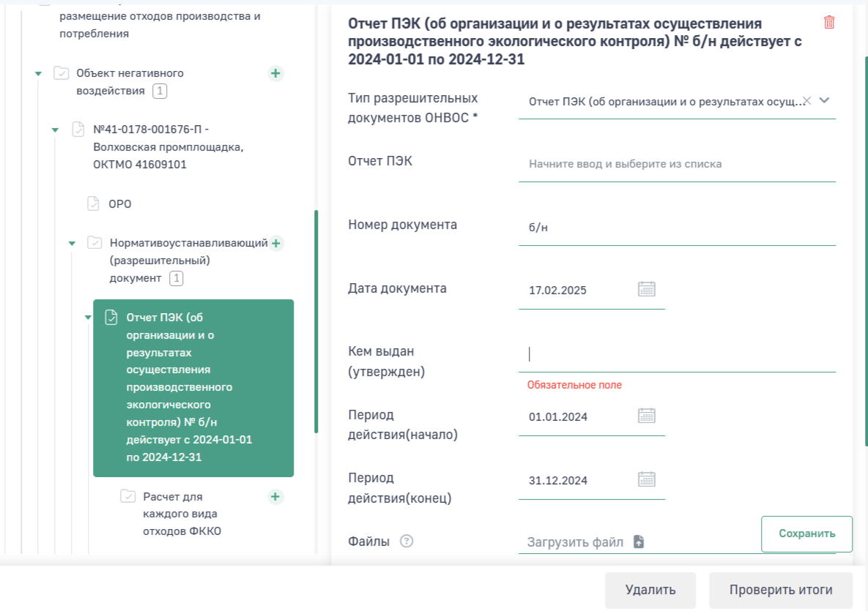Viewport: 868px width, 611px height.
Task: Click help icon next to Файлы
Action: click(x=407, y=541)
